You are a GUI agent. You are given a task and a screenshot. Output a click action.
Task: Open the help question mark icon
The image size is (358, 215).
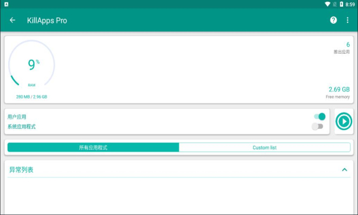pyautogui.click(x=334, y=20)
